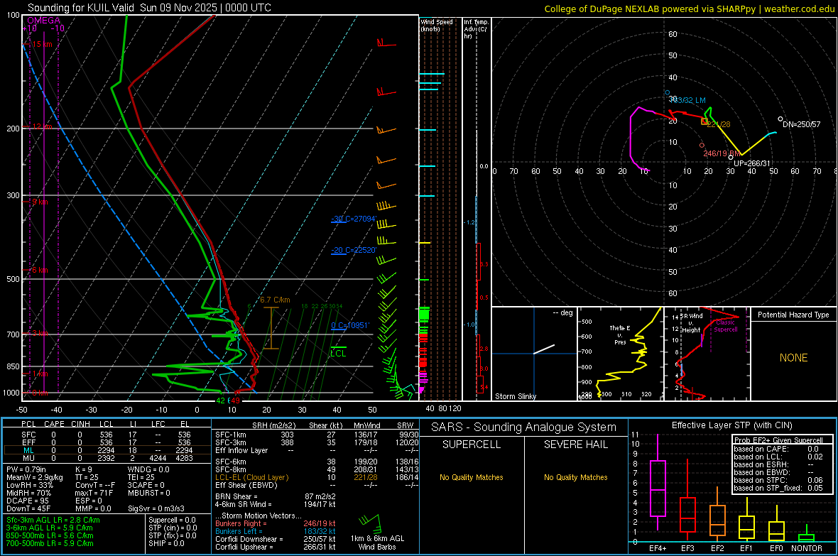Screen dimensions: 838x556
Task: Click the 'PW = 0.79in' value
Action: click(x=26, y=469)
